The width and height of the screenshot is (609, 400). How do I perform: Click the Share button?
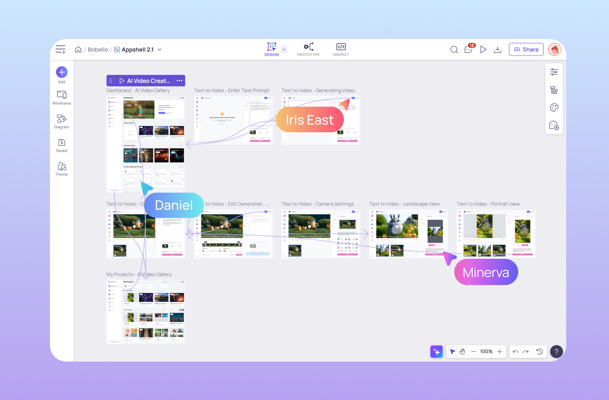click(526, 49)
